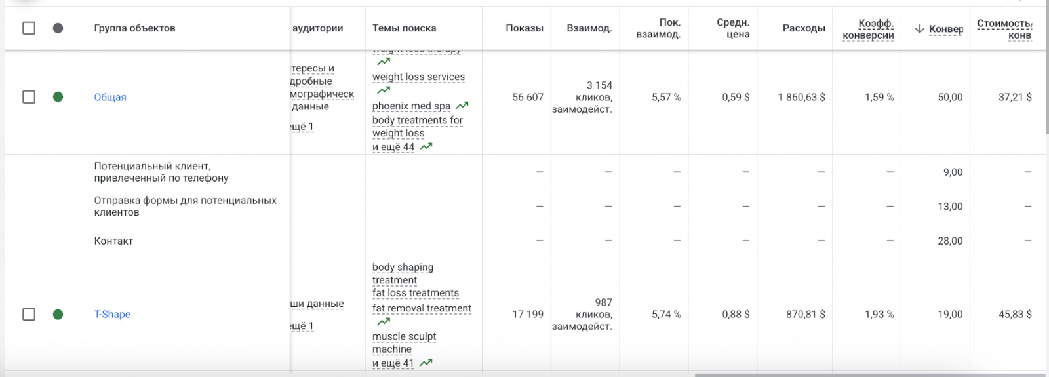Viewport: 1049px width, 377px height.
Task: Click the grey status dot in the header
Action: (x=58, y=28)
